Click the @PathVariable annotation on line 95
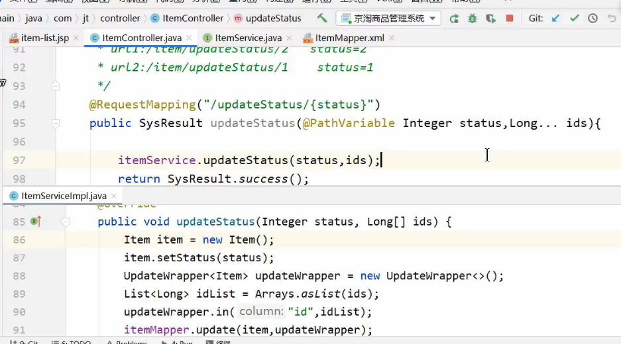 [349, 123]
